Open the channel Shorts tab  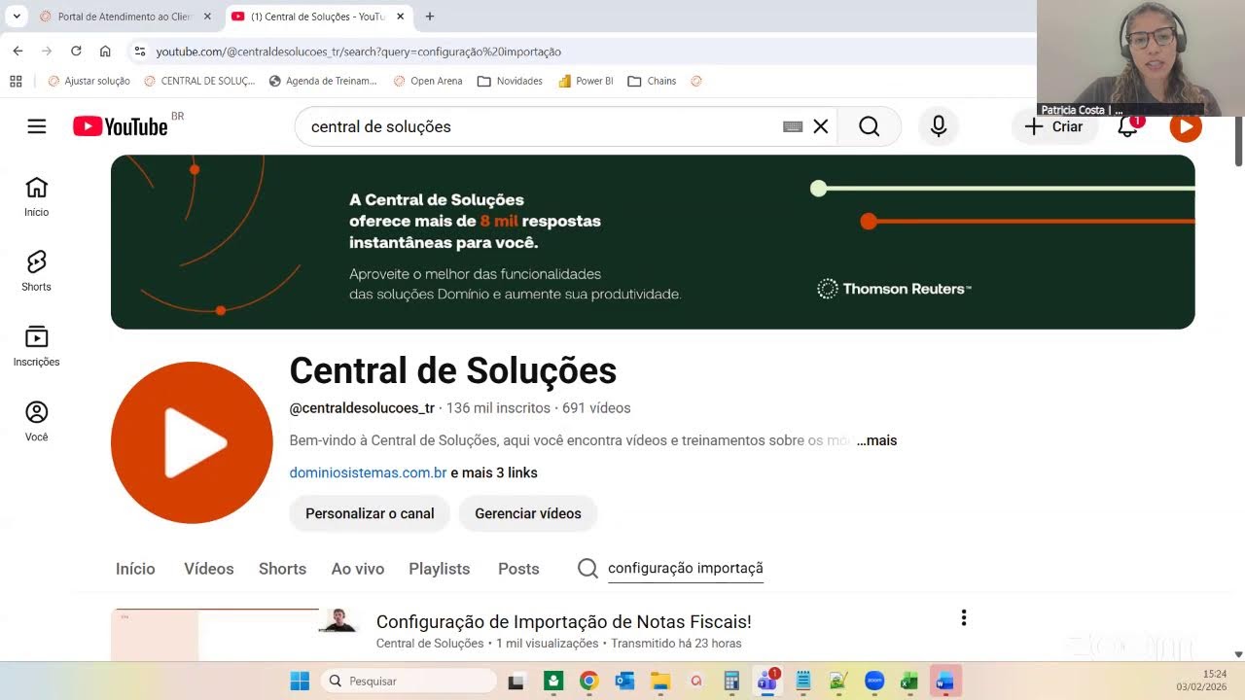(x=282, y=569)
